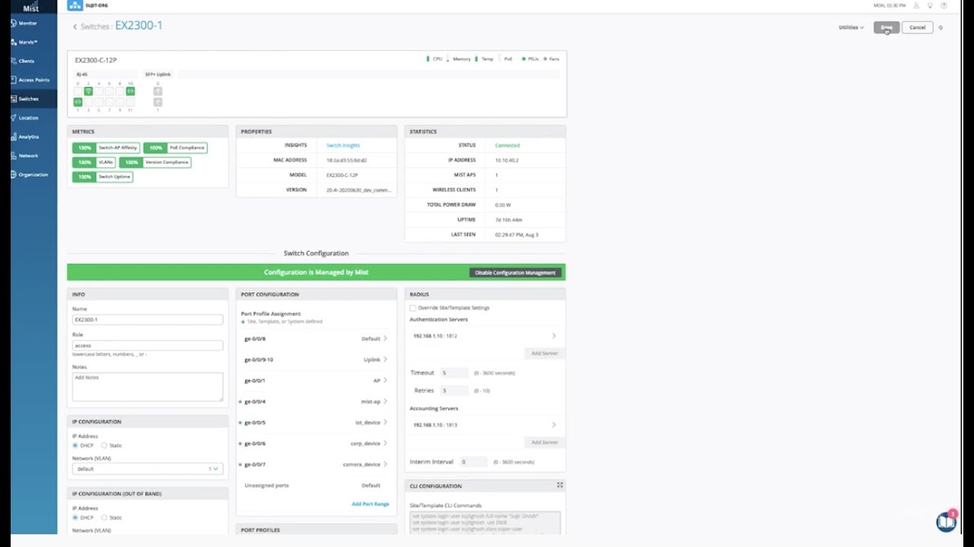Viewport: 974px width, 547px height.
Task: Click the Interim Interval input field
Action: (473, 462)
